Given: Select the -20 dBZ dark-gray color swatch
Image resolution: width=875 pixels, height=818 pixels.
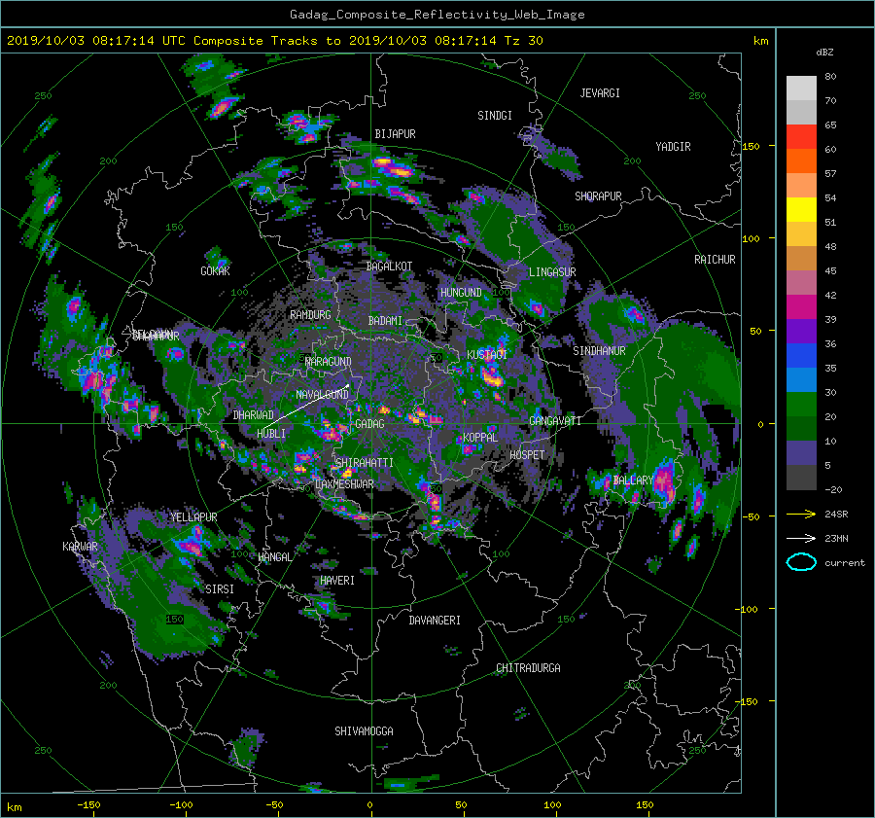Looking at the screenshot, I should [x=801, y=478].
